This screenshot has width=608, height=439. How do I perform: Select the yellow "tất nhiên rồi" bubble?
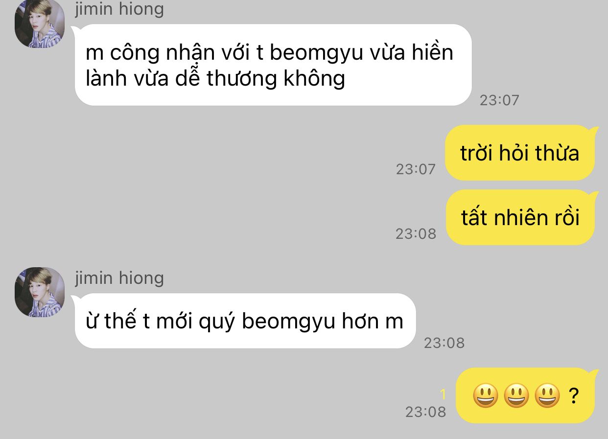(x=520, y=217)
